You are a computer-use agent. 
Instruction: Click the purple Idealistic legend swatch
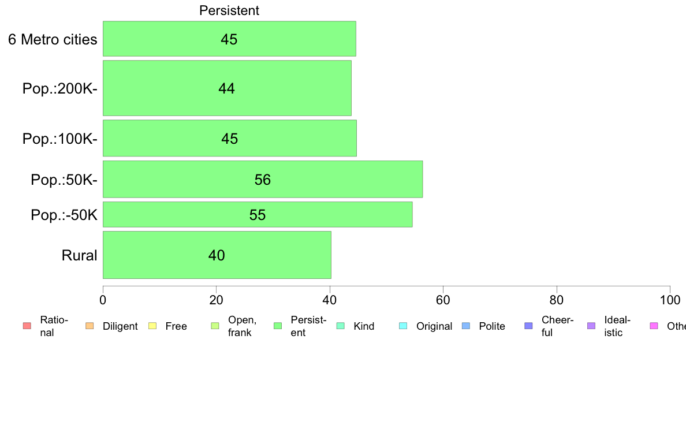(591, 326)
